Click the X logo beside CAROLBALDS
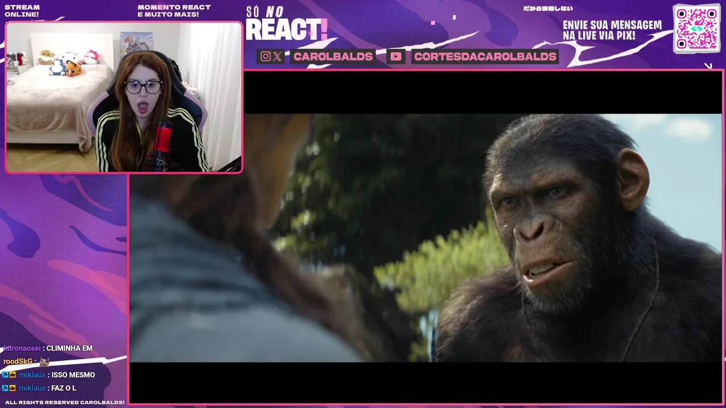 point(277,56)
